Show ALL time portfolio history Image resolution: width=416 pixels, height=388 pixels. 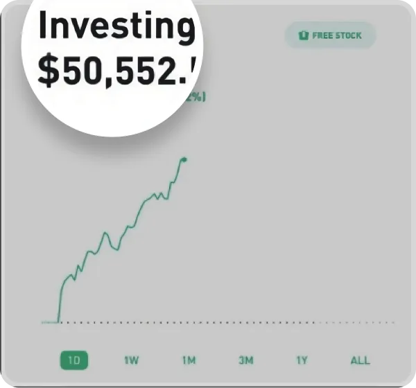click(360, 360)
